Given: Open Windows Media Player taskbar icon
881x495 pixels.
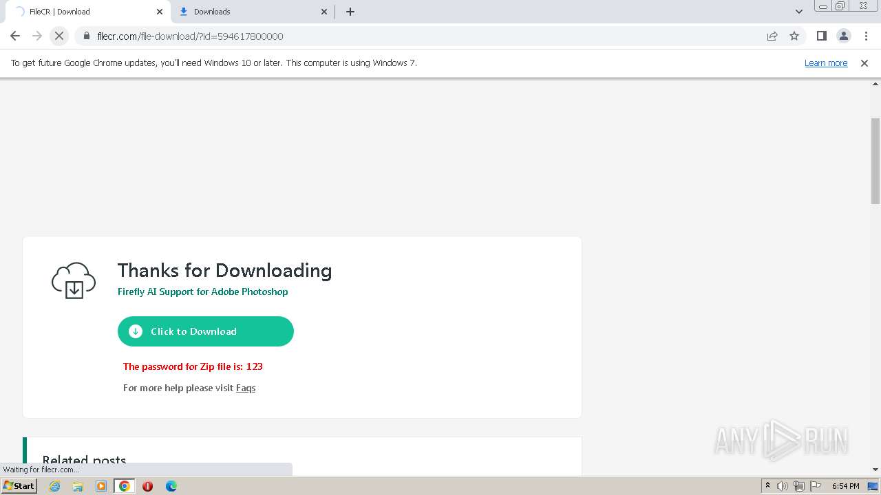Looking at the screenshot, I should (x=101, y=486).
